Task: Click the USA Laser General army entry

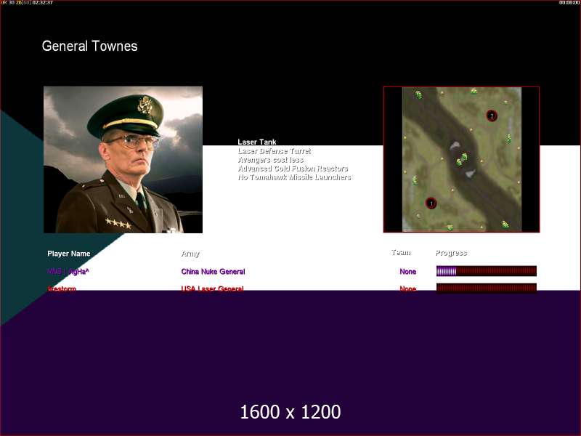Action: click(212, 288)
